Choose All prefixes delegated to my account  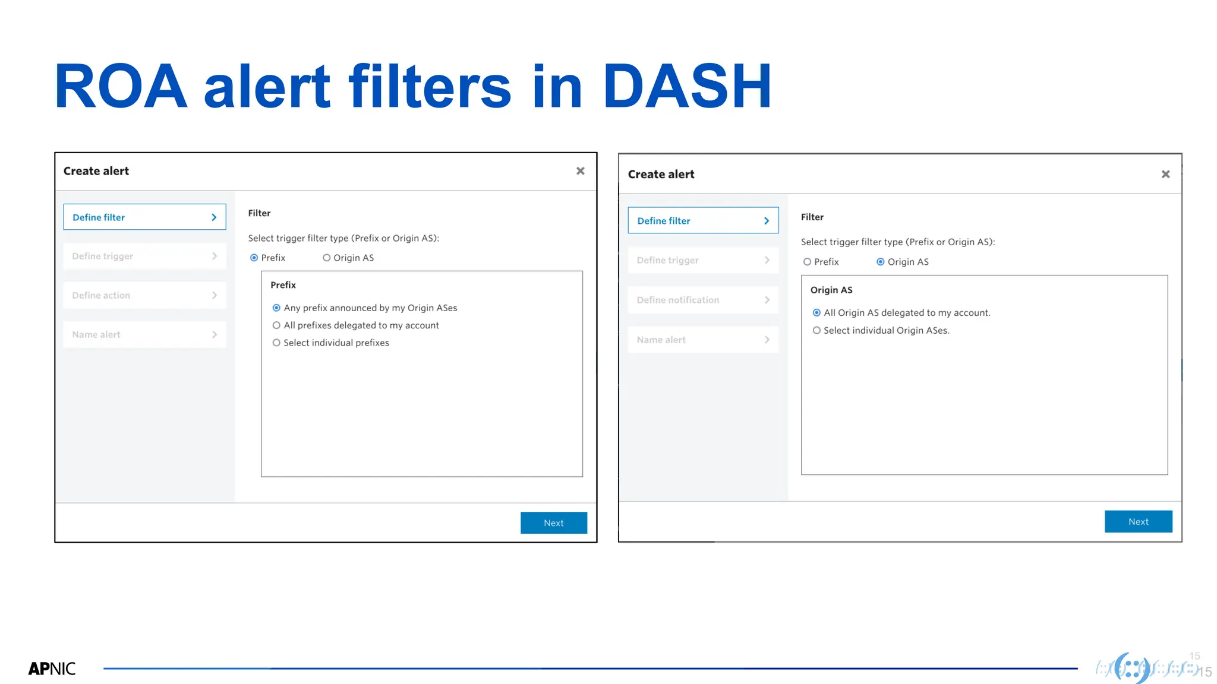[276, 325]
